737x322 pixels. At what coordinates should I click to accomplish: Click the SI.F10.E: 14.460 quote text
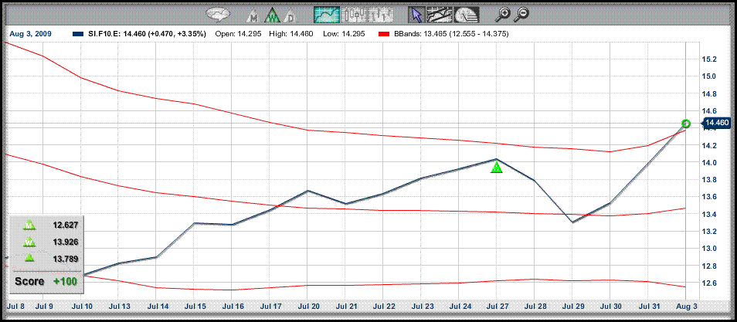click(x=147, y=34)
